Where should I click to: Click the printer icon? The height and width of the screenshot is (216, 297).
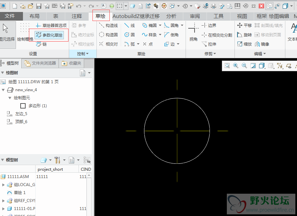(214, 6)
